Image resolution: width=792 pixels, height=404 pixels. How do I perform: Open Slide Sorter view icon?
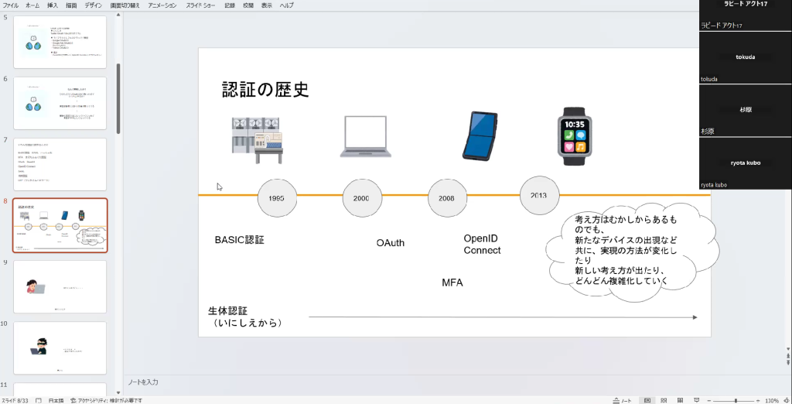tap(664, 400)
